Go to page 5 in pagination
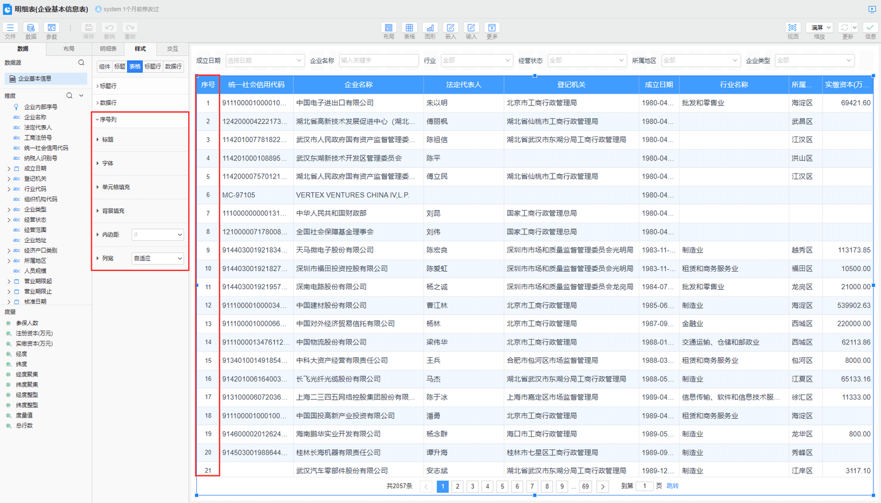The width and height of the screenshot is (881, 503). point(502,486)
